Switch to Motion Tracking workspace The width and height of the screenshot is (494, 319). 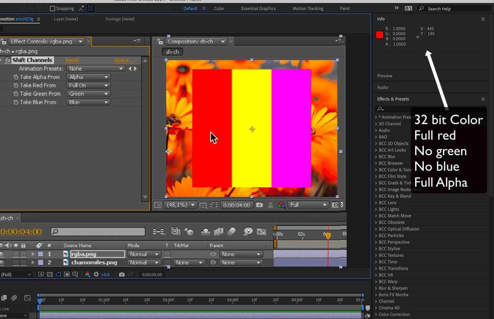pos(308,9)
